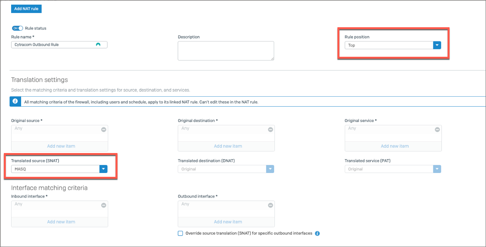The width and height of the screenshot is (486, 247).
Task: Remove 'Any' from Original source box
Action: 104,130
